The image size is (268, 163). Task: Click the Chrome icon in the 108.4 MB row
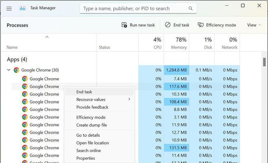click(25, 102)
